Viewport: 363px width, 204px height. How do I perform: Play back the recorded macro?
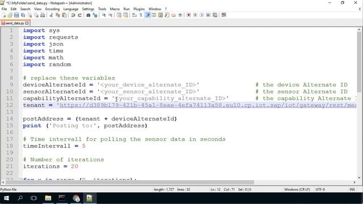(x=202, y=15)
